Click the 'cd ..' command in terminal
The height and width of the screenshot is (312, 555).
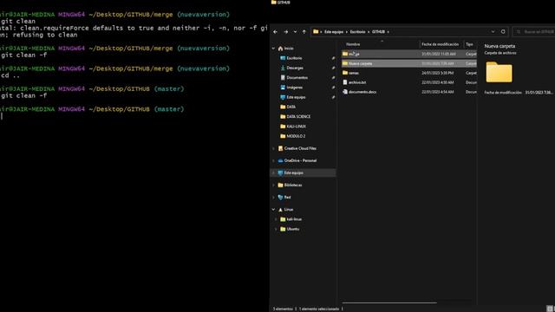pos(10,75)
